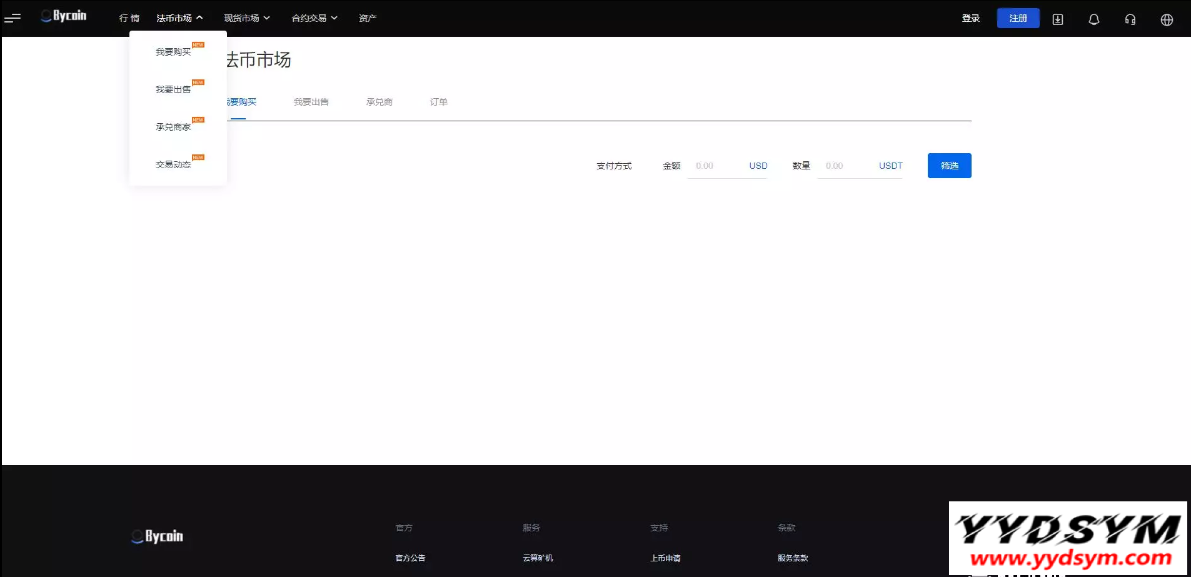Click the 注册 register button

(x=1018, y=18)
